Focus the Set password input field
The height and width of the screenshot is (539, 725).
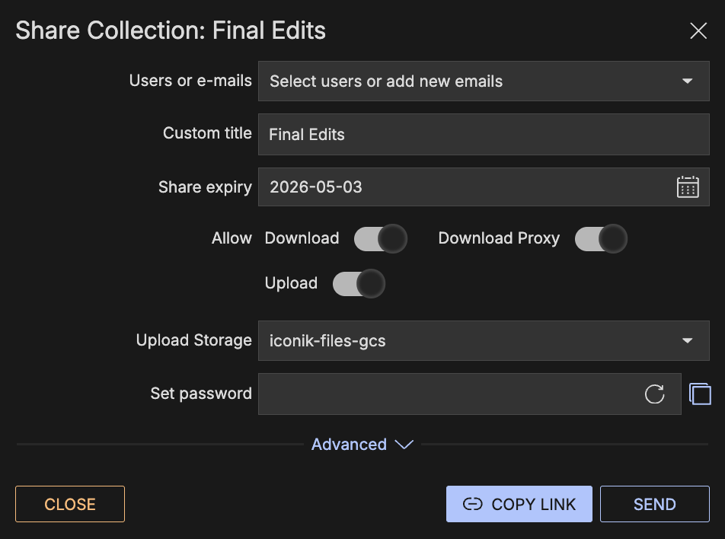[x=449, y=394]
